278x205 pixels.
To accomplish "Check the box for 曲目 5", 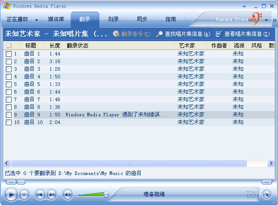I will pyautogui.click(x=9, y=84).
